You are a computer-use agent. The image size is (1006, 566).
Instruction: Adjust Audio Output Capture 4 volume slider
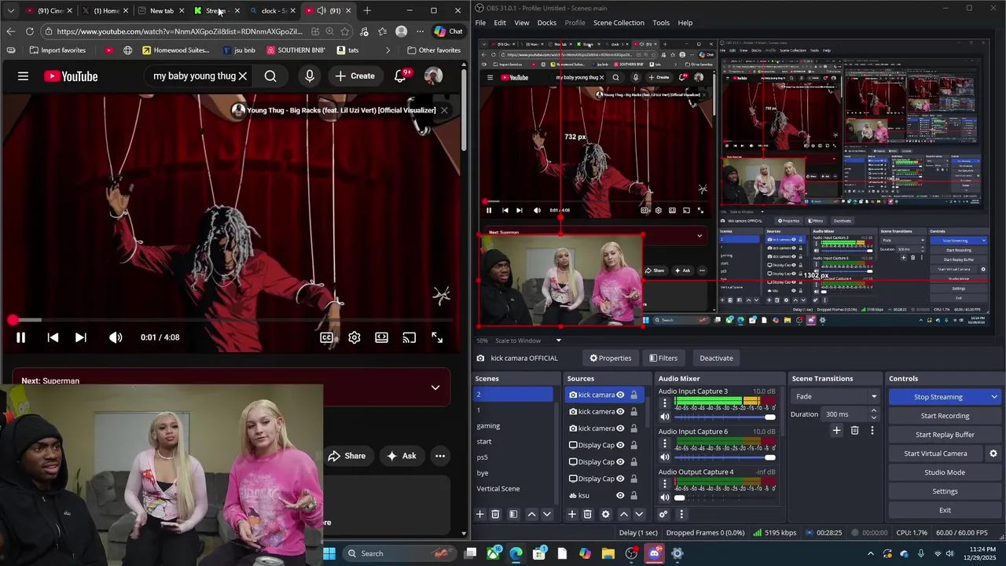click(725, 497)
